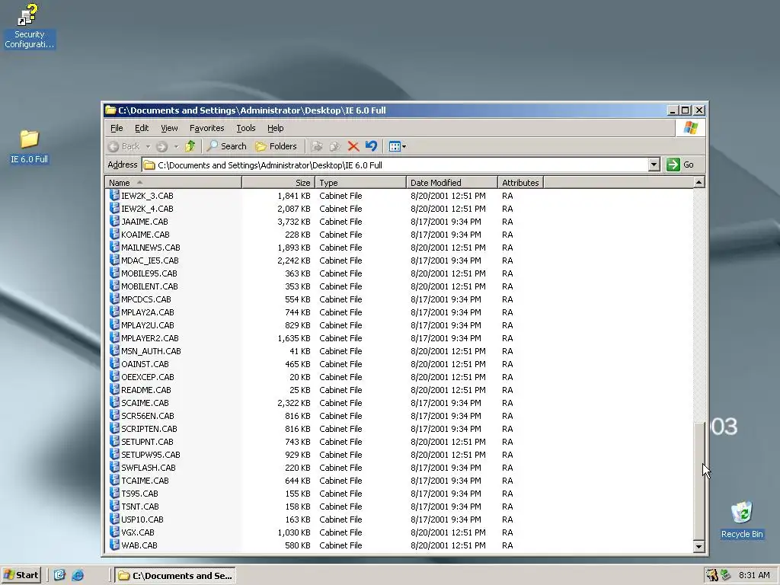
Task: Click the Move To toolbar icon
Action: coord(316,146)
